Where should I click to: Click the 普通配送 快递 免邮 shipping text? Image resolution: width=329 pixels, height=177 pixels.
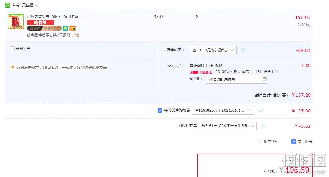(206, 66)
